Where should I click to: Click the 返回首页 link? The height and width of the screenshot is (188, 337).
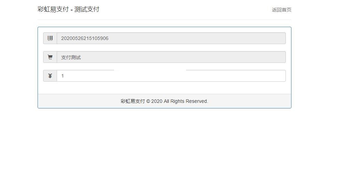pos(281,10)
